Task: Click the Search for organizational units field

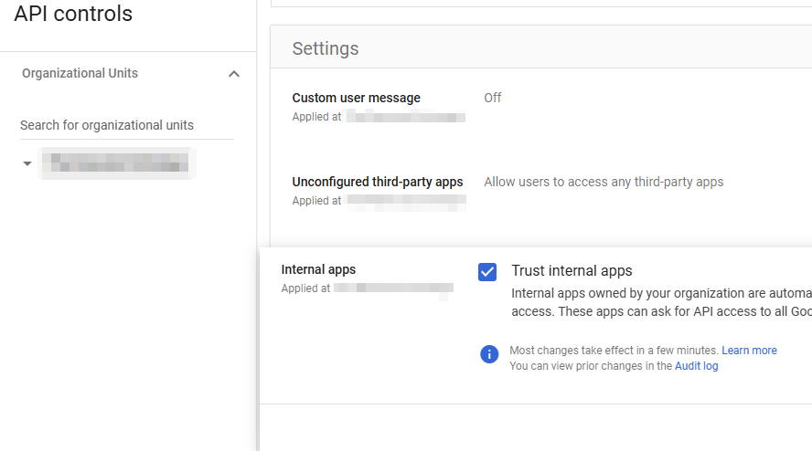Action: [x=126, y=125]
